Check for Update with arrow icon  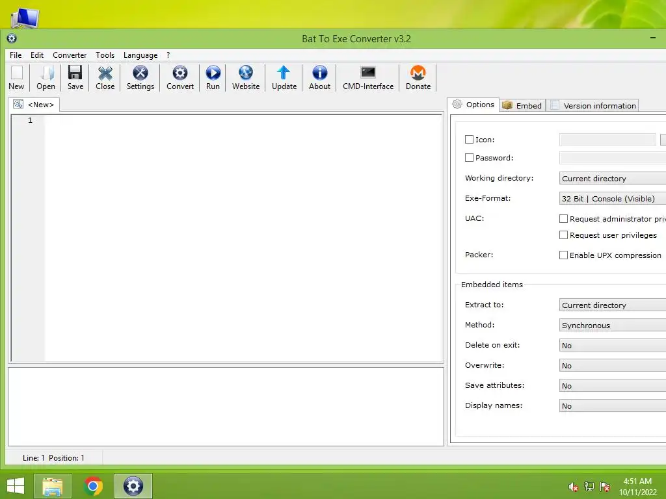[x=284, y=78]
